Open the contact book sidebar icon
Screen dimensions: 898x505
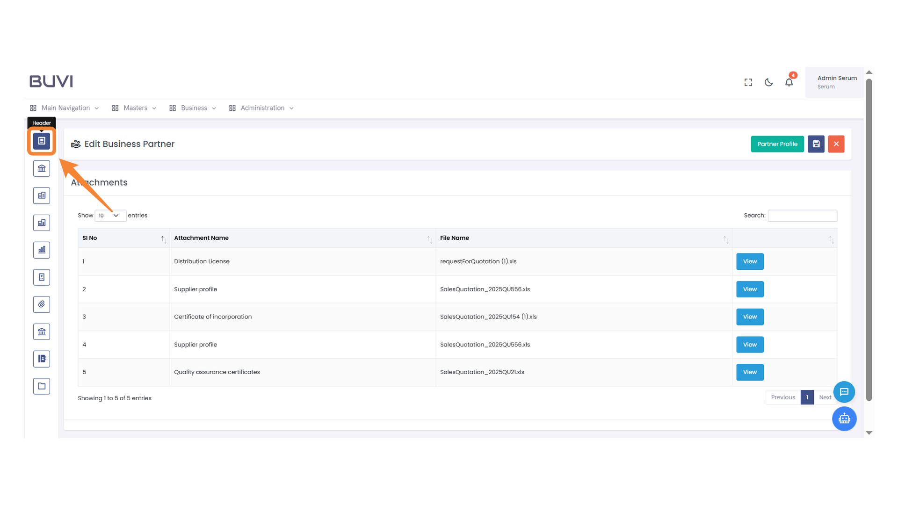click(42, 359)
